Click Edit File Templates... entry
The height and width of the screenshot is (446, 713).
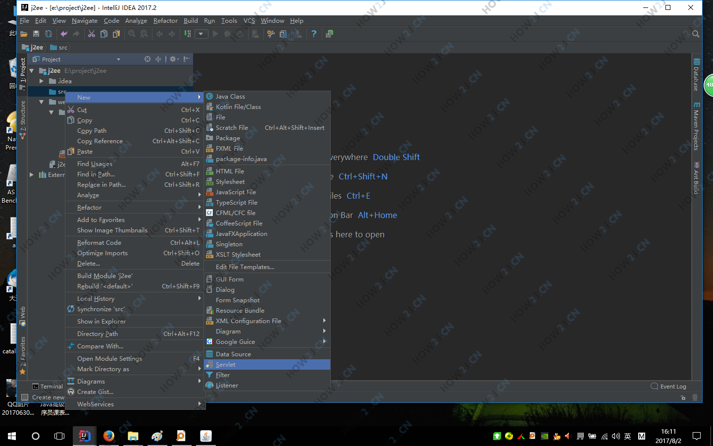pos(267,267)
